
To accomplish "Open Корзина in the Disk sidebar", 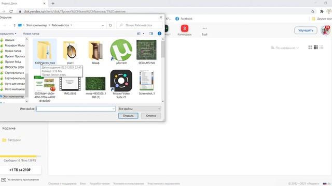I will click(9, 128).
